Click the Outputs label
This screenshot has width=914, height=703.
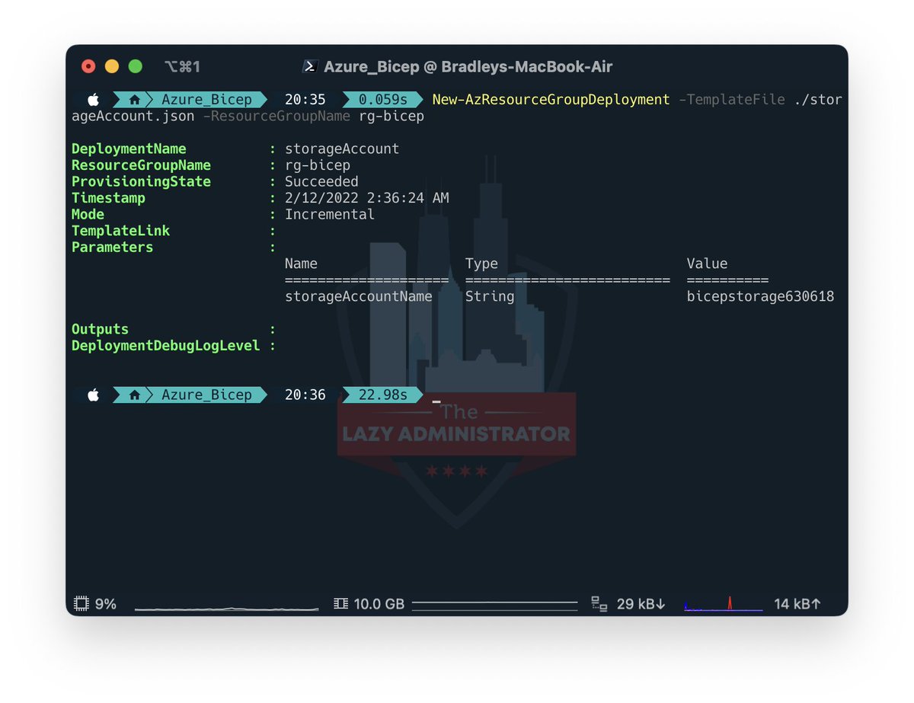tap(100, 329)
